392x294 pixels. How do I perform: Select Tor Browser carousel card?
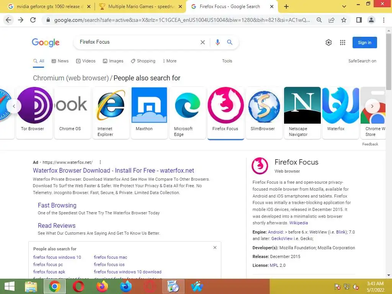(34, 113)
